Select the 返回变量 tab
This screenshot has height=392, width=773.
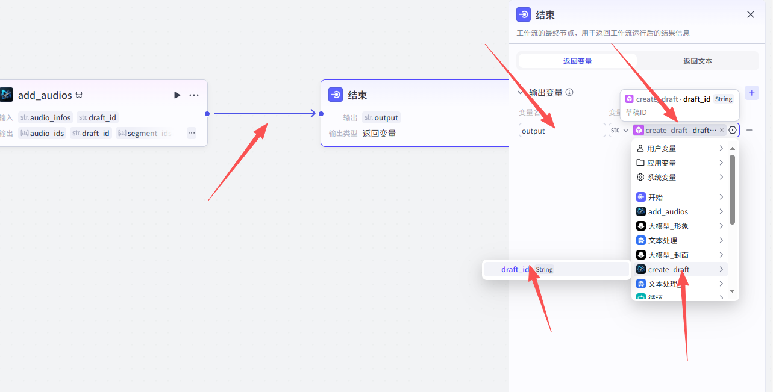click(x=577, y=61)
